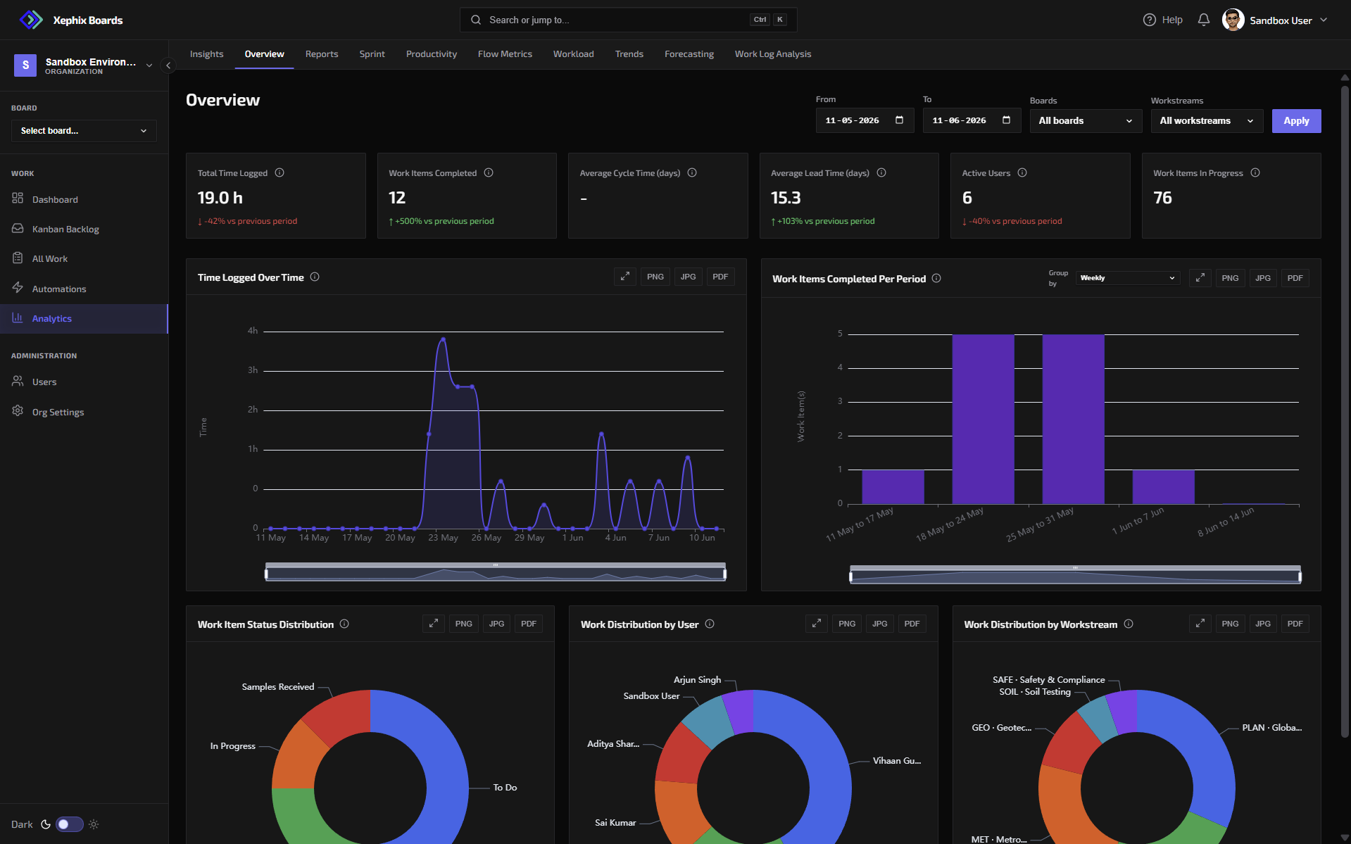This screenshot has height=844, width=1351.
Task: Open the Select board dropdown
Action: pyautogui.click(x=84, y=131)
